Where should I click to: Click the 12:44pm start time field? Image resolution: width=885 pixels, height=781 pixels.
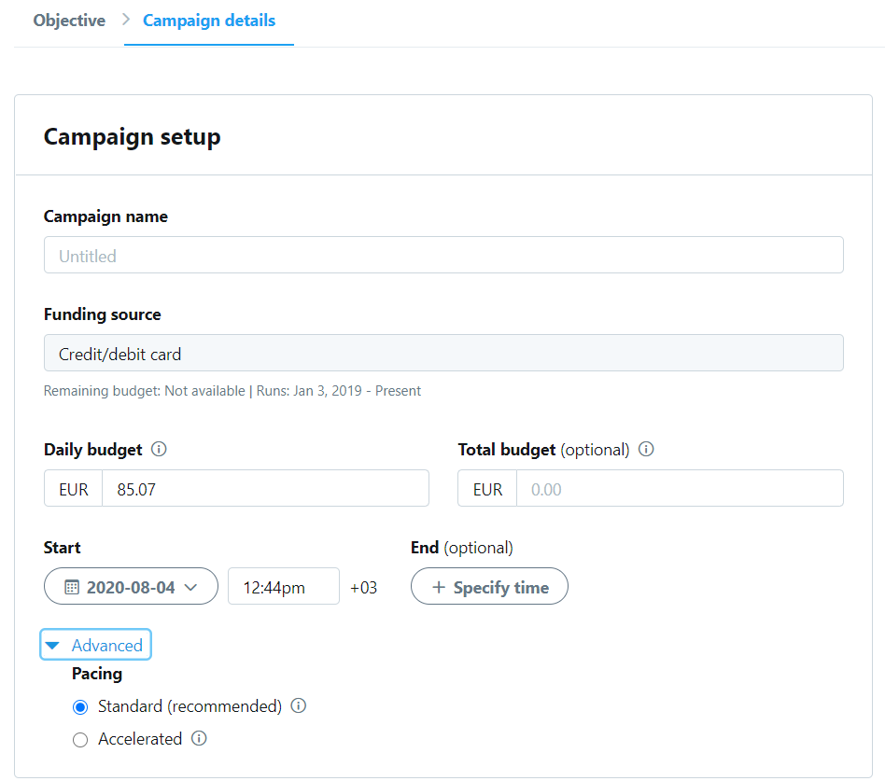[x=284, y=586]
